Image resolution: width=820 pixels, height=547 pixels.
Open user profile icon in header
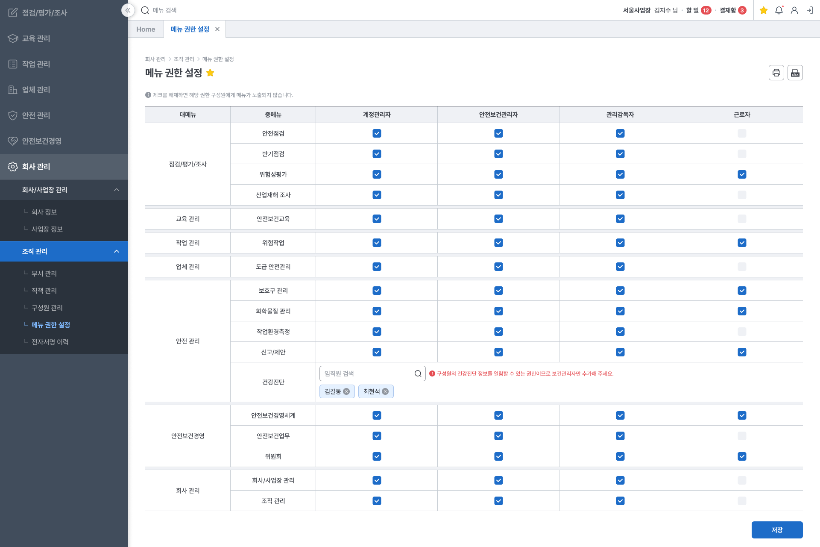pyautogui.click(x=794, y=10)
